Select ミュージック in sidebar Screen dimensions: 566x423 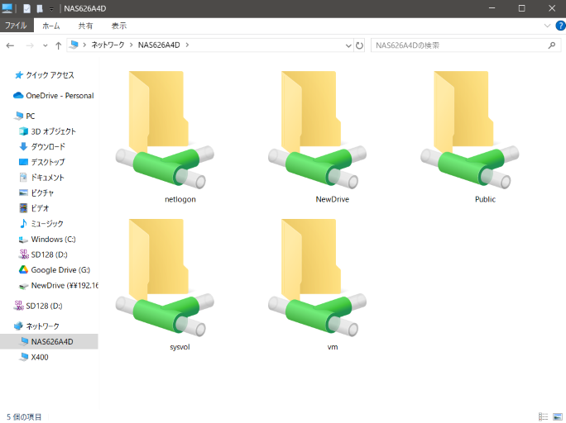47,224
